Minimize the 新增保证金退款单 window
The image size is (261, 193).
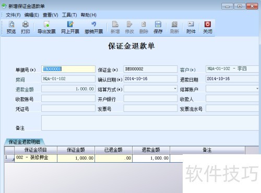tap(227, 6)
